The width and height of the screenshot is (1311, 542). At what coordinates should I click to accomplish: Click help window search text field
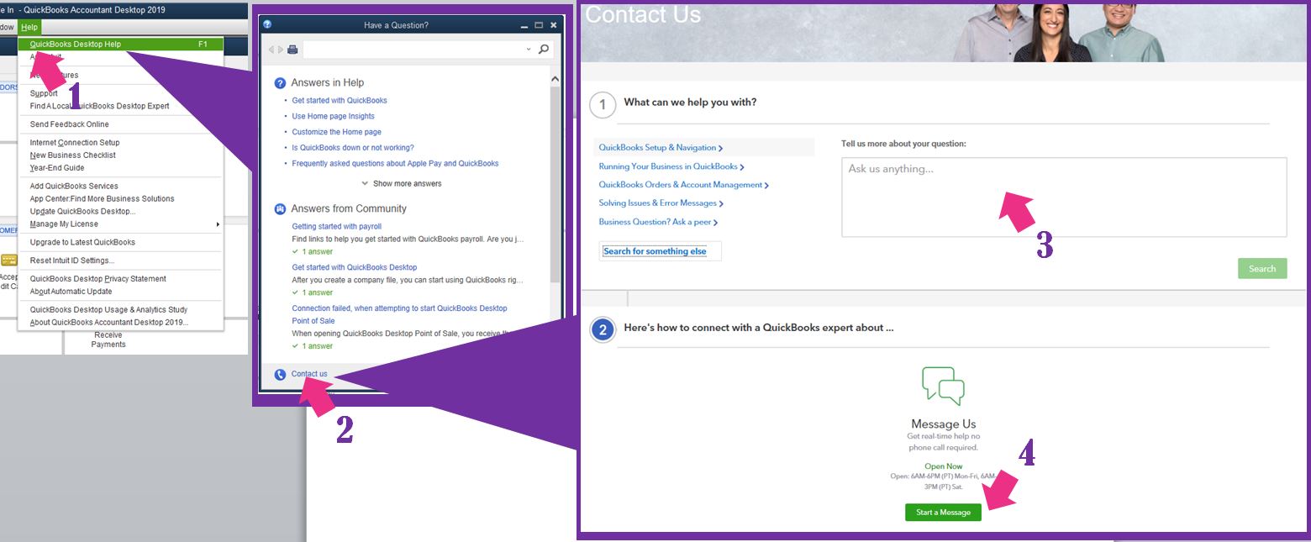point(413,50)
